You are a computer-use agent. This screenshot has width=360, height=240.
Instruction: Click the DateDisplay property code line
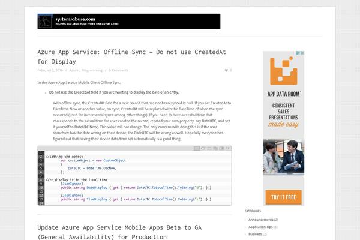[x=136, y=188]
